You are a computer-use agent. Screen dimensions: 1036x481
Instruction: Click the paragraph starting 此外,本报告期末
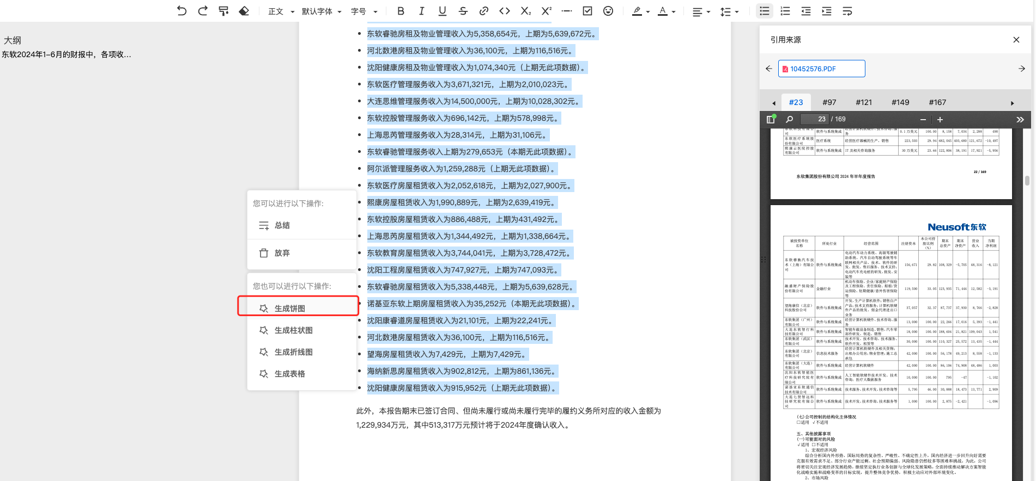click(x=508, y=418)
